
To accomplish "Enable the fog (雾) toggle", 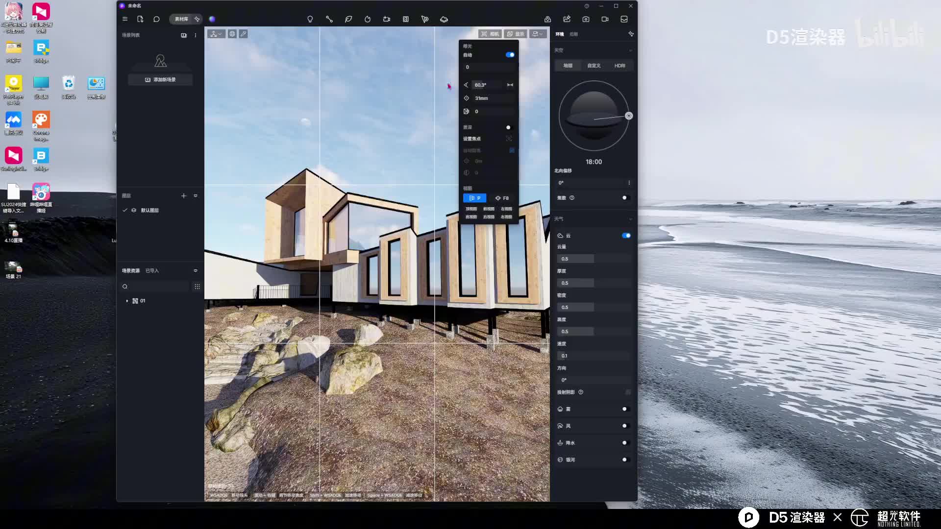I will tap(624, 409).
